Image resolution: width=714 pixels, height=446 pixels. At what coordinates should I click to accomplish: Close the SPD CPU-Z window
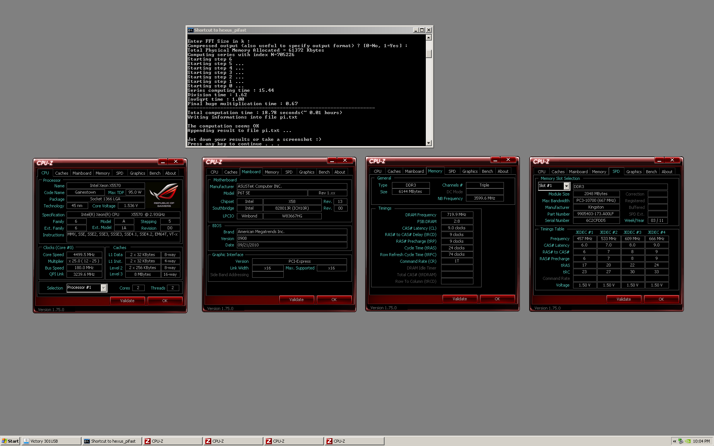(x=672, y=160)
